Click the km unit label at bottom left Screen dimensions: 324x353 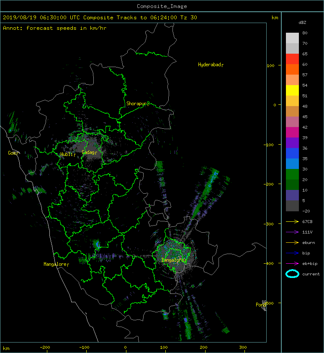tap(6, 348)
